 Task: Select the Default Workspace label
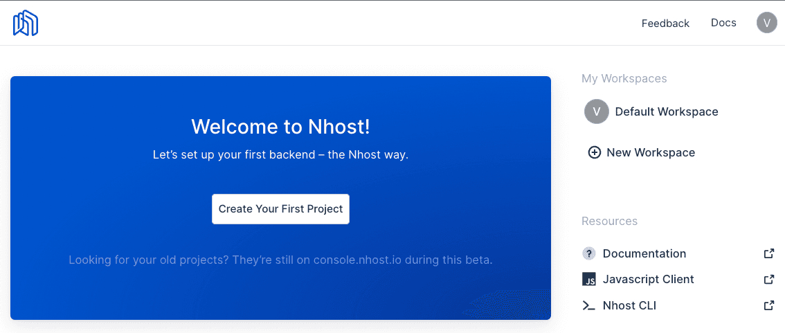[x=667, y=111]
